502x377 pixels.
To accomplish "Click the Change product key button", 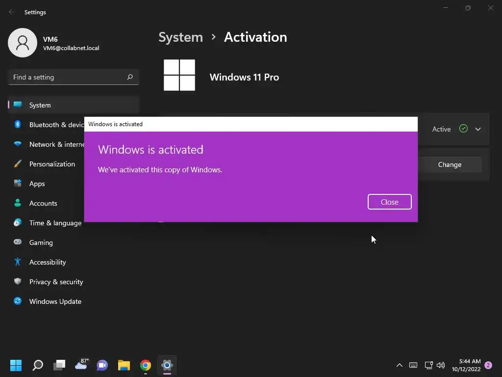I will pyautogui.click(x=450, y=164).
